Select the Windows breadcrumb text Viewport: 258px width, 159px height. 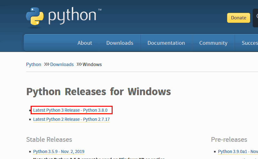[x=92, y=64]
